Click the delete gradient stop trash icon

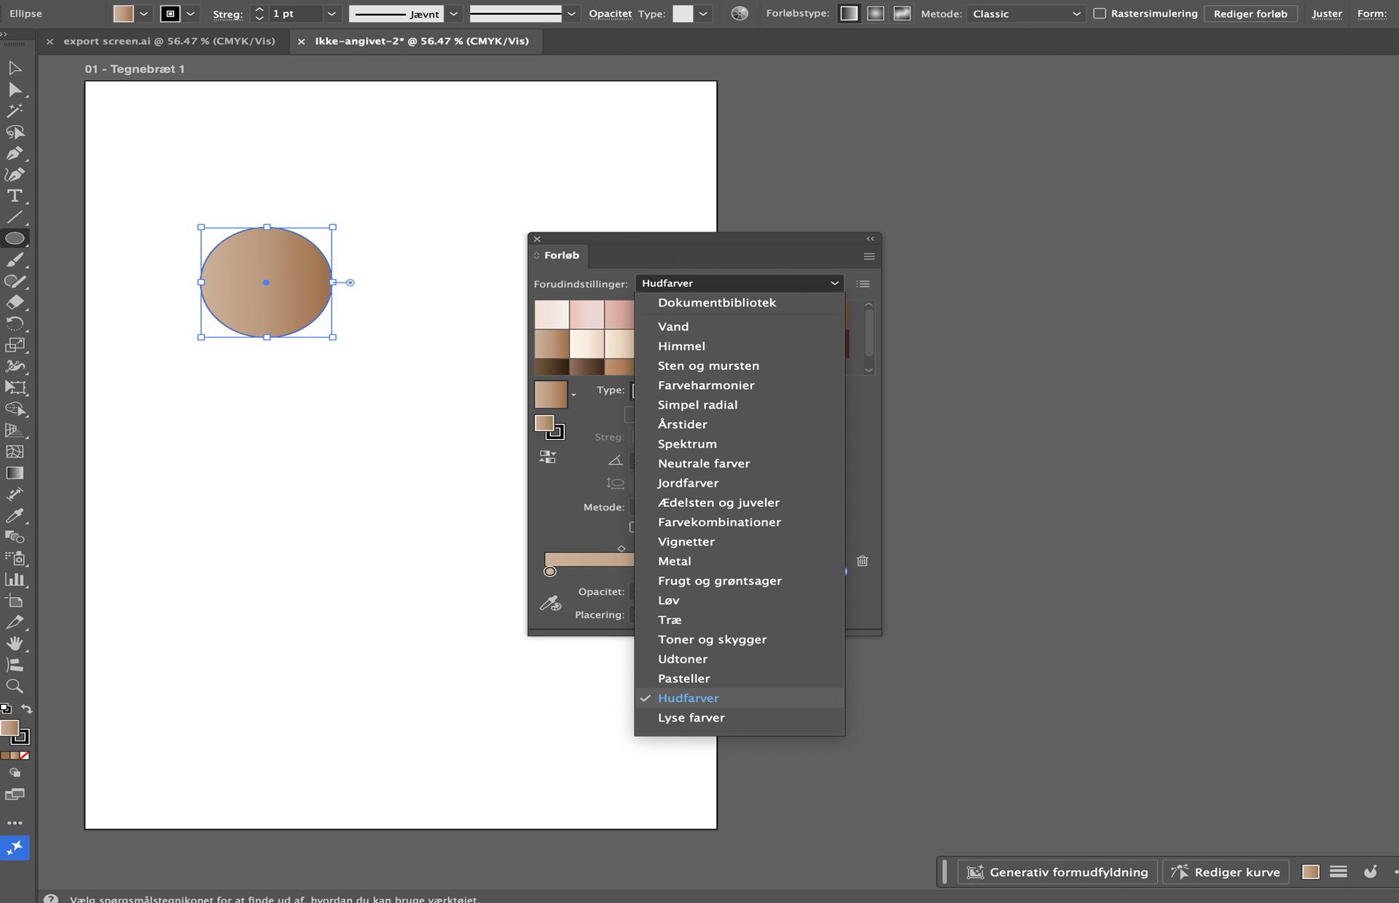point(862,561)
